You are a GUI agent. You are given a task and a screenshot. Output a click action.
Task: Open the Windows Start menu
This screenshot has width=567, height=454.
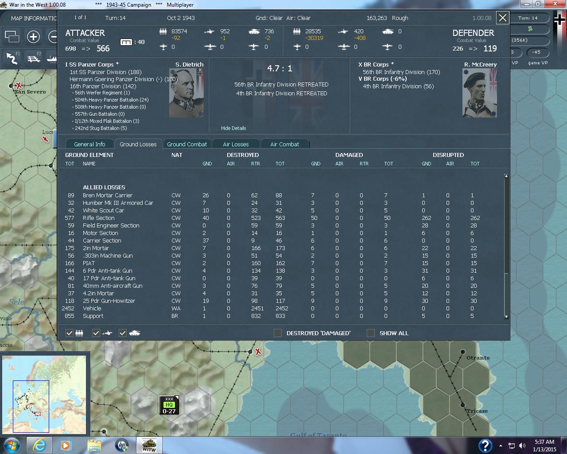[x=12, y=445]
